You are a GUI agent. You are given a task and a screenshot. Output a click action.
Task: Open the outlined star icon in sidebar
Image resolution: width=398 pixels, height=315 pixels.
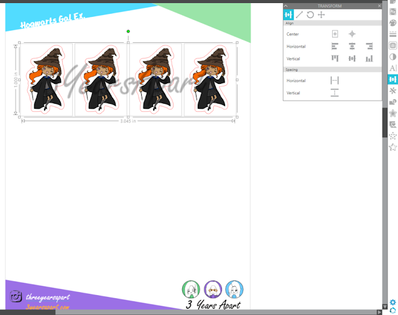point(393,147)
